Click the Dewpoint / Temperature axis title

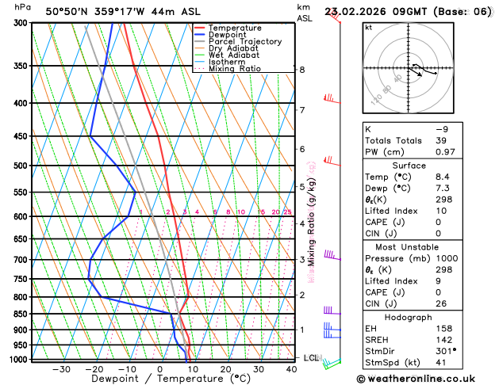tap(171, 379)
